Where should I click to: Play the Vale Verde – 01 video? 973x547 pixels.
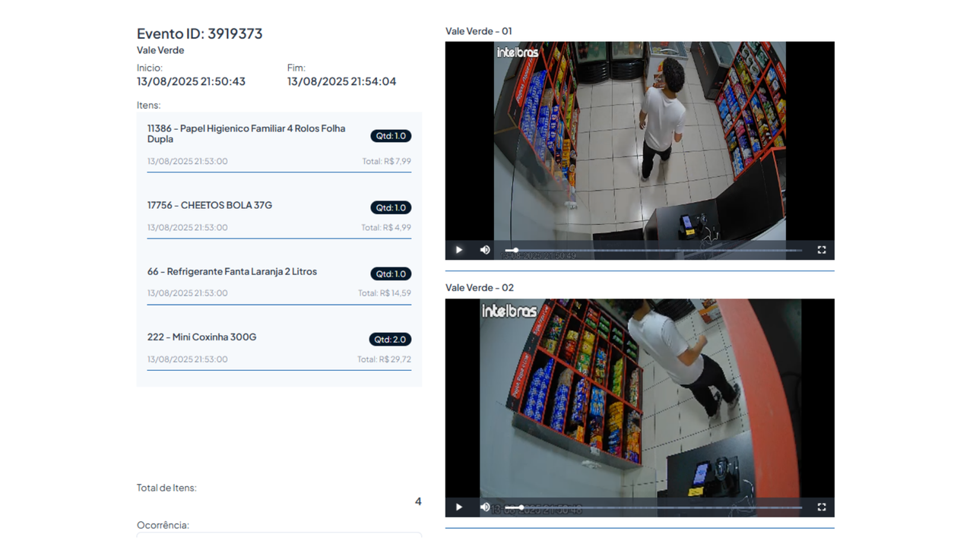click(458, 249)
